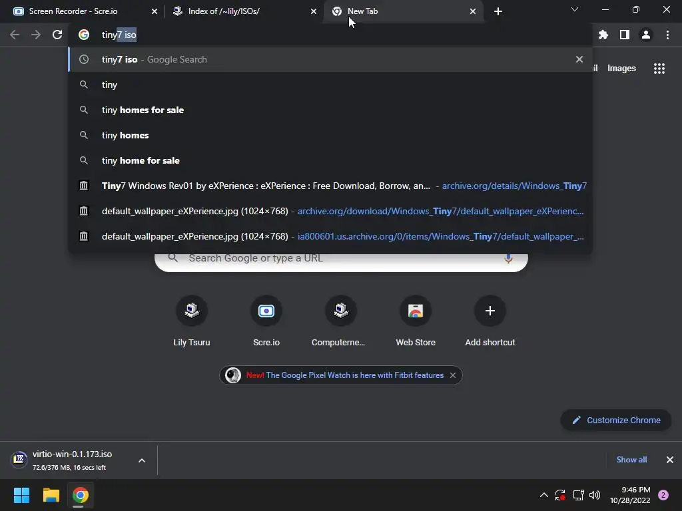The height and width of the screenshot is (511, 682).
Task: Click the Chrome taskbar icon
Action: [x=80, y=495]
